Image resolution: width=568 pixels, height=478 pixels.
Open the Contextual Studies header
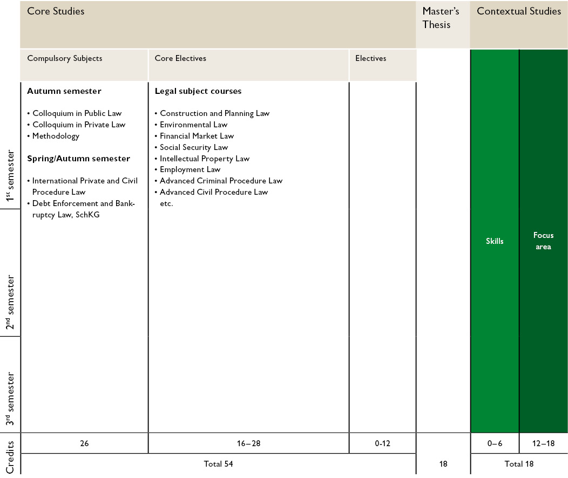point(519,11)
